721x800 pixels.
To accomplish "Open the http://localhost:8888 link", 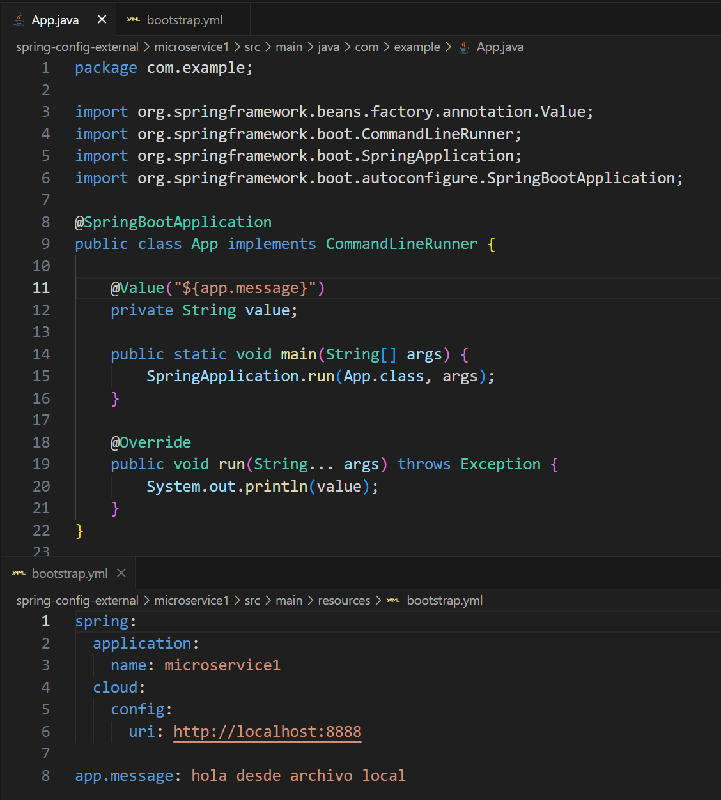I will coord(267,732).
